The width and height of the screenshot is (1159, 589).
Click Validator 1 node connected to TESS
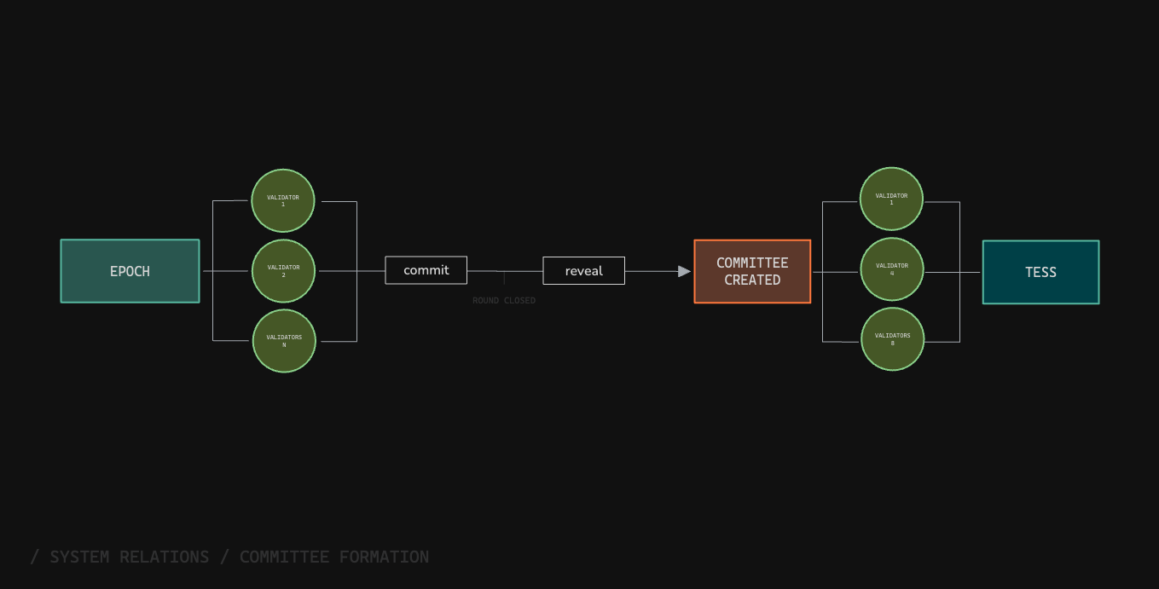pyautogui.click(x=892, y=199)
